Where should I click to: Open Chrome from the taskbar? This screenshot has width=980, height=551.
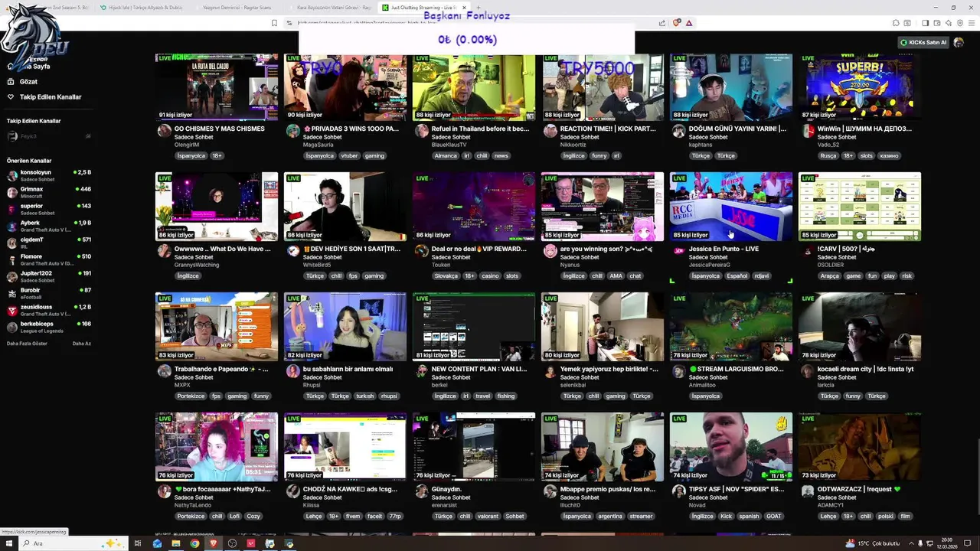[194, 543]
